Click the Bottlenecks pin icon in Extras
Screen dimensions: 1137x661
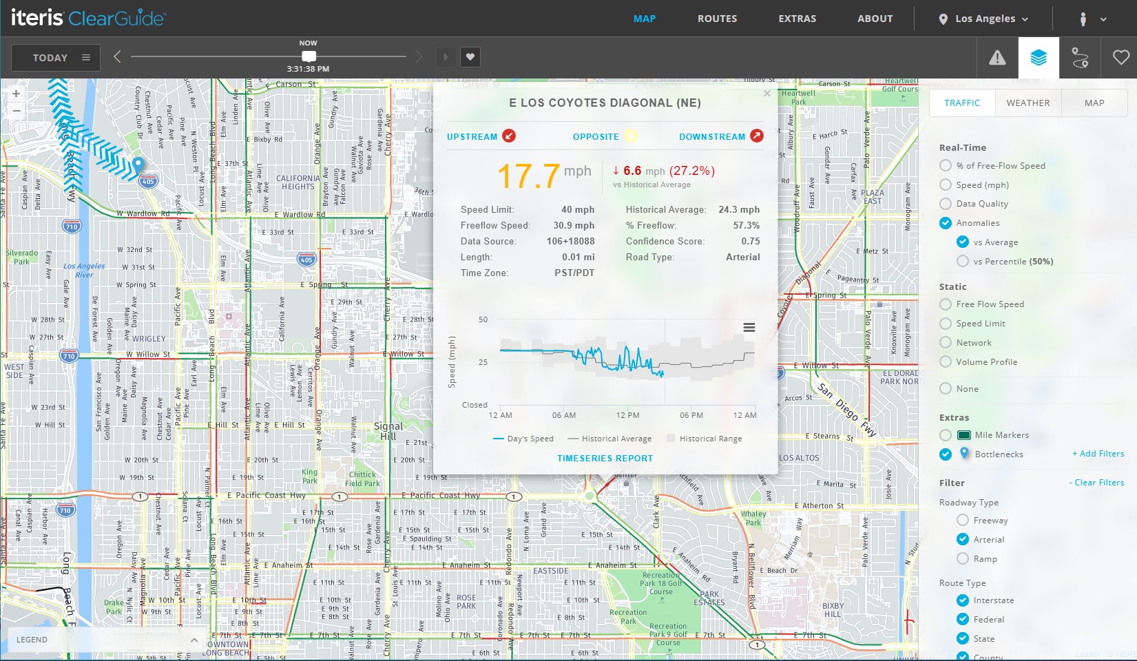pos(964,453)
